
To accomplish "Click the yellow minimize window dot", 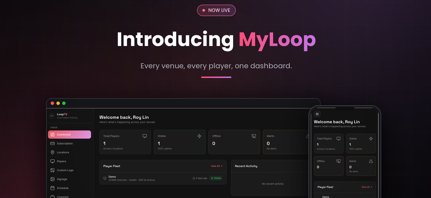I will (x=58, y=103).
